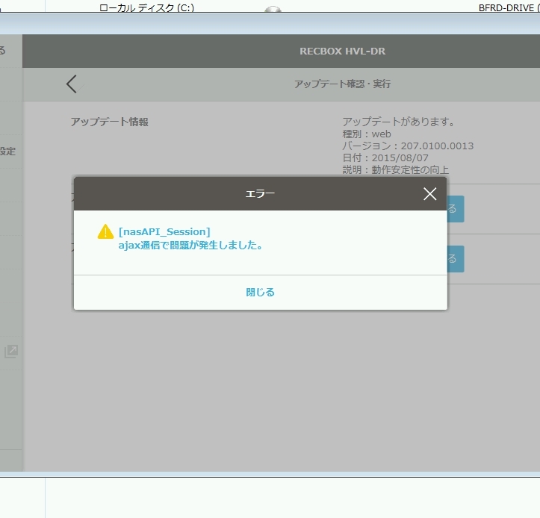Screen dimensions: 540x518
Task: Click the lower blue button behind the dialog
Action: [x=456, y=259]
